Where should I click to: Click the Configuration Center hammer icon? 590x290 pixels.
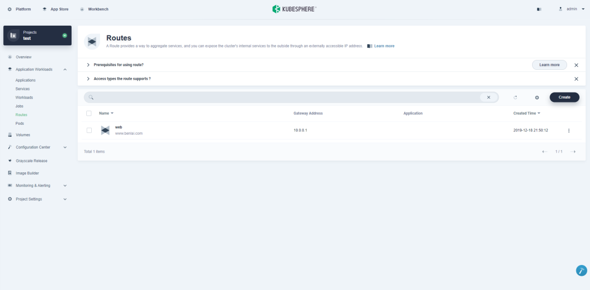click(x=10, y=147)
